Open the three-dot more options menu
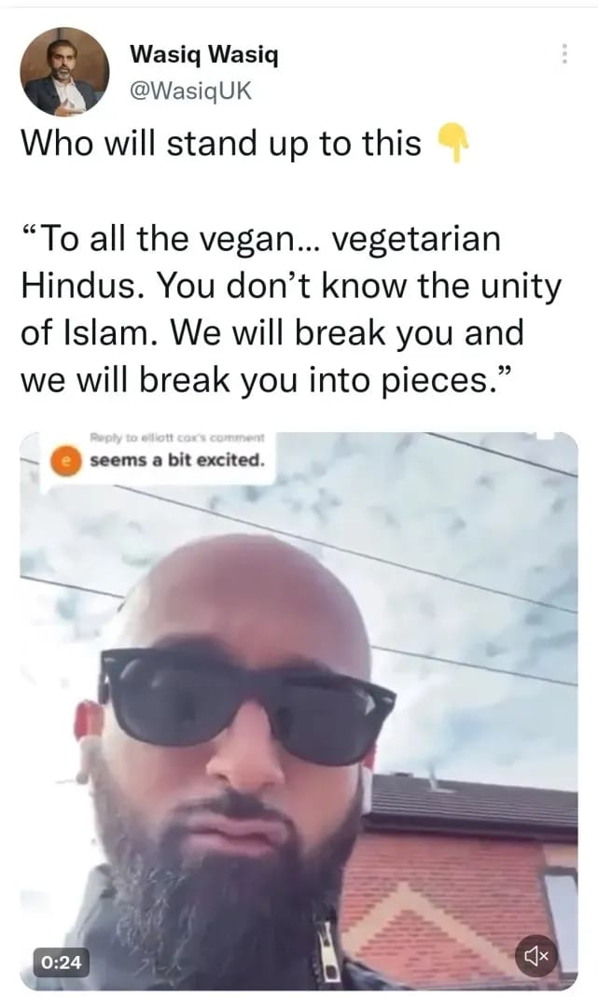 click(x=563, y=53)
